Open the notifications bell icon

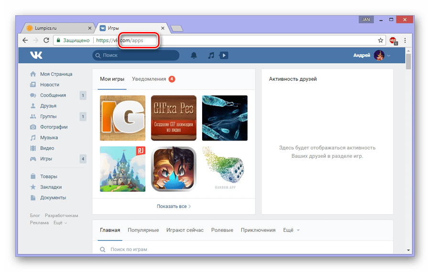coord(193,55)
